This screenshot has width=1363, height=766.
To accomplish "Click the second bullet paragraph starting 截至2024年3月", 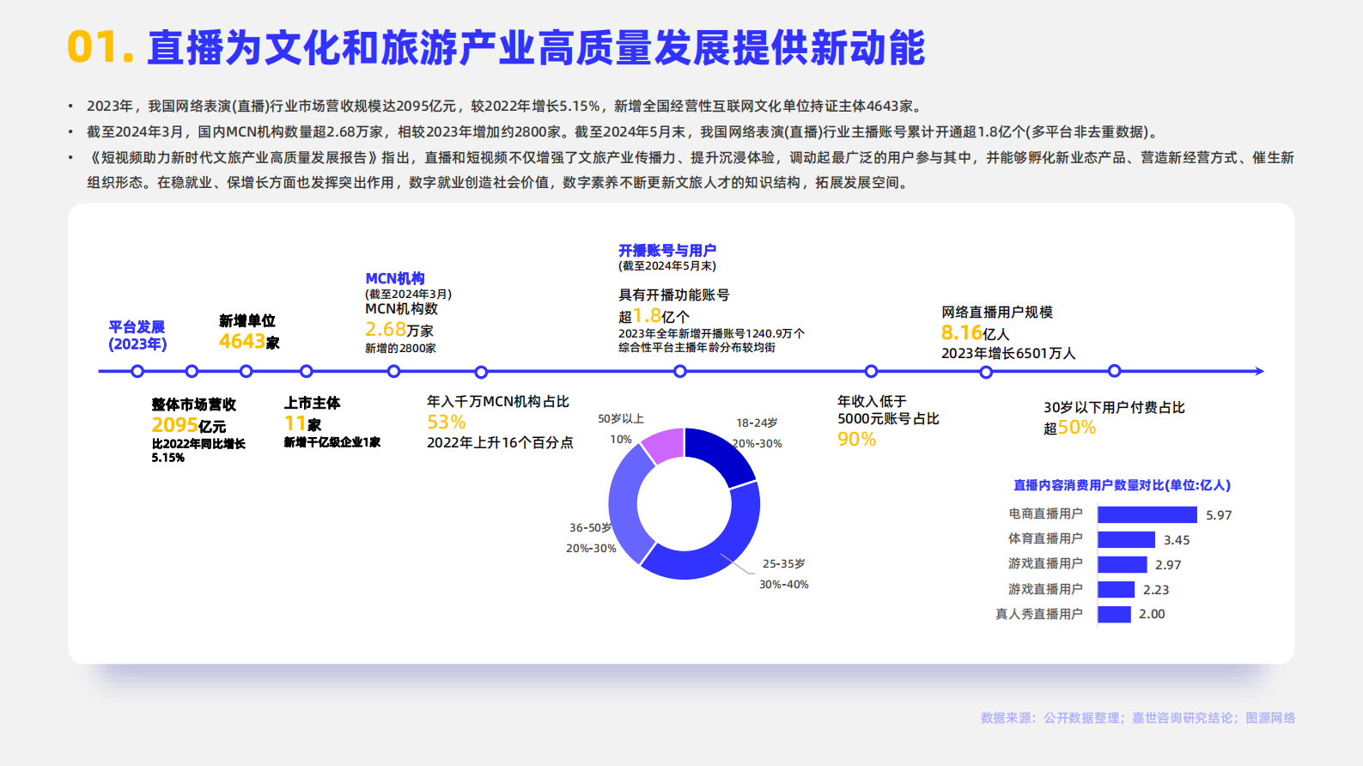I will click(x=624, y=132).
